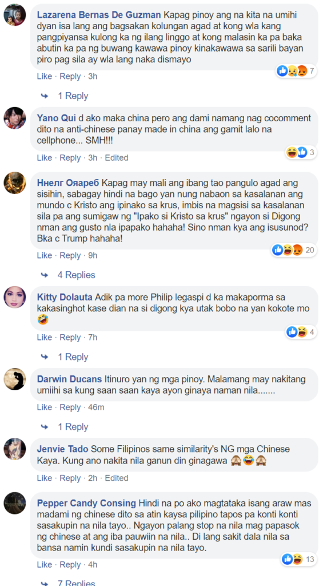Expand 7 Replies under Pepper Candy Consing
The height and width of the screenshot is (586, 335).
(x=76, y=583)
